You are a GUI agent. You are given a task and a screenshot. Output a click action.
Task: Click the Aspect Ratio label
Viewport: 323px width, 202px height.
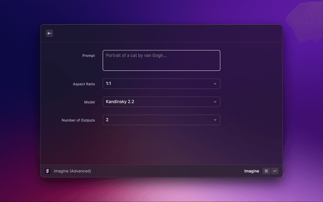[84, 84]
